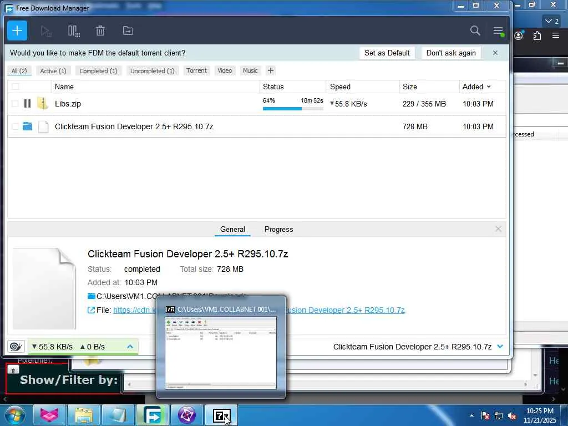Image resolution: width=568 pixels, height=426 pixels.
Task: Open the pink cat app in taskbar
Action: (x=49, y=415)
